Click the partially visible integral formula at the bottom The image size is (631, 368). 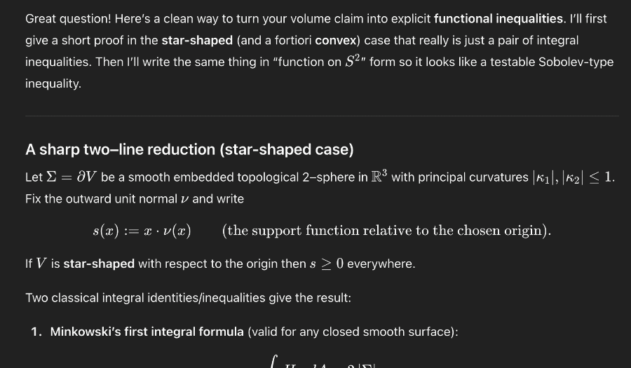[x=323, y=362]
